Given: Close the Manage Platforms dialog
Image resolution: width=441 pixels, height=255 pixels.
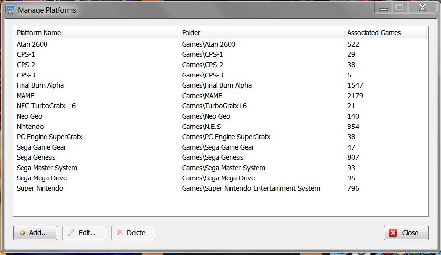Looking at the screenshot, I should (406, 233).
